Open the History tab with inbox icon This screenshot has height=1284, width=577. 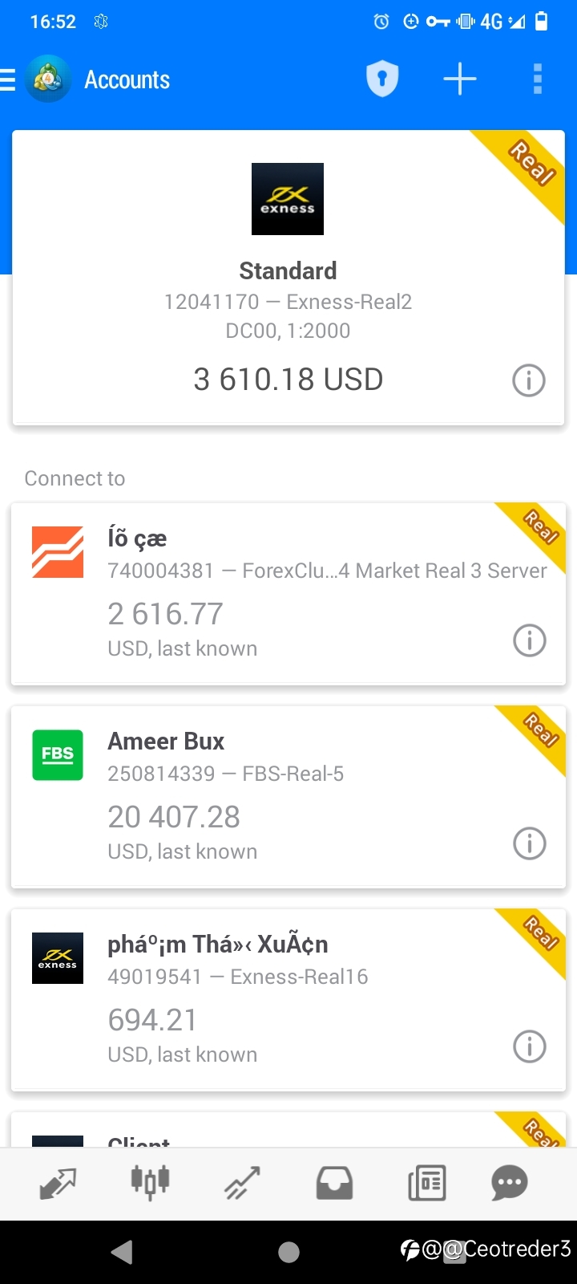[x=334, y=1184]
